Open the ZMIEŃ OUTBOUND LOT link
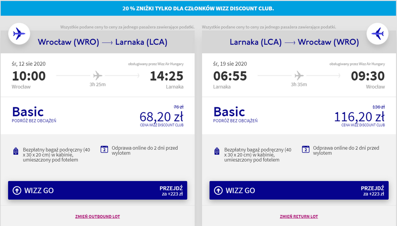This screenshot has width=397, height=226. (x=98, y=217)
